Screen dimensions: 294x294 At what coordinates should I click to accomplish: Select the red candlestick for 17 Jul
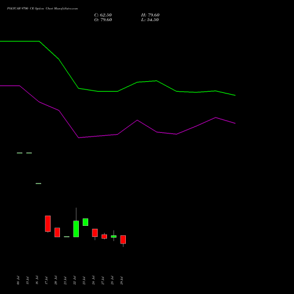pos(48,223)
